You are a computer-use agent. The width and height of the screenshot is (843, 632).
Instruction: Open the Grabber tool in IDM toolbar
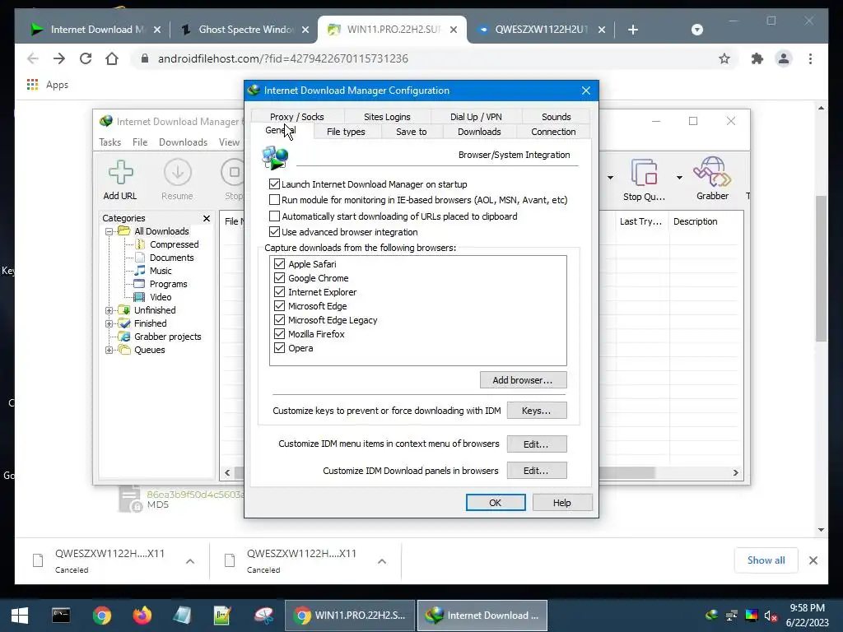point(712,179)
